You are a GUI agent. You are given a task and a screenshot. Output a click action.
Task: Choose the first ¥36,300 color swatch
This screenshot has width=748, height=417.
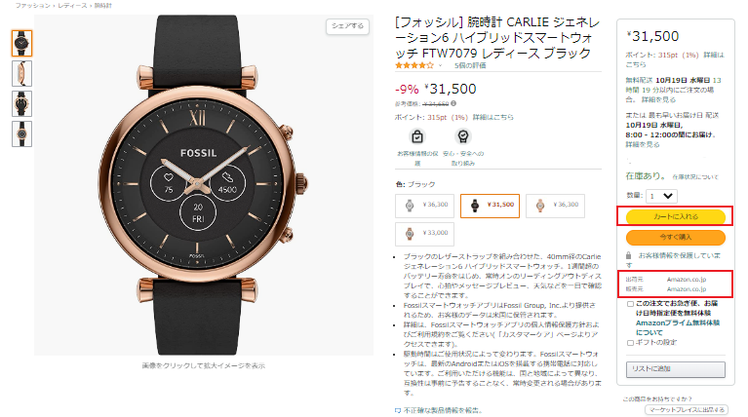[424, 205]
